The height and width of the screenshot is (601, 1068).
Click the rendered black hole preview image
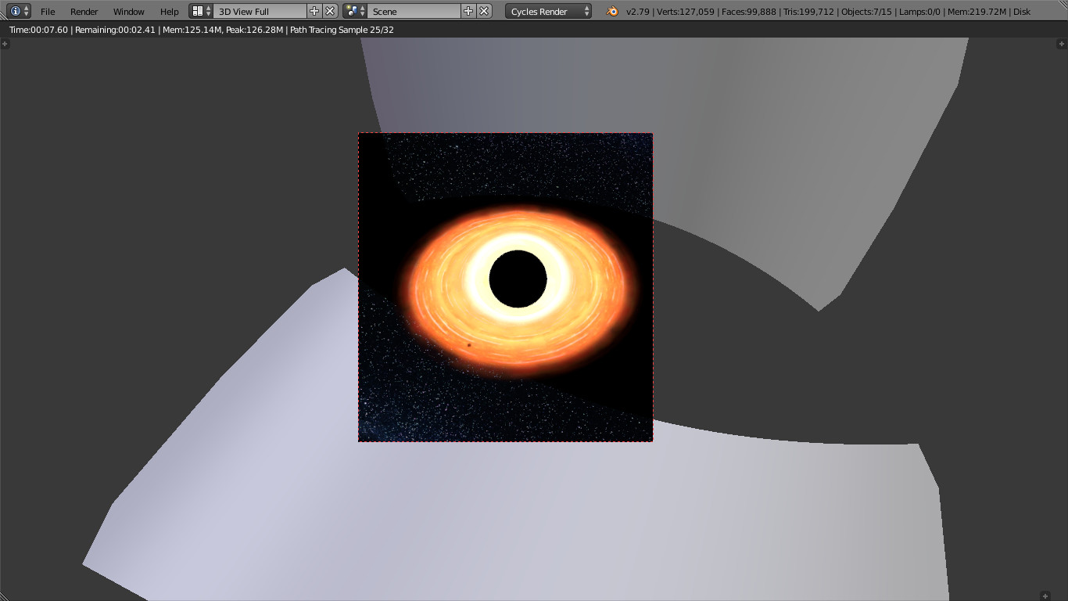click(x=505, y=286)
